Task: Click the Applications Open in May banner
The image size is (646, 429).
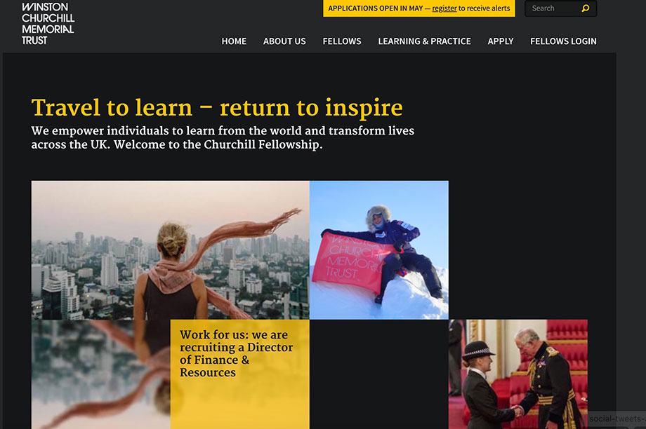Action: click(x=419, y=8)
